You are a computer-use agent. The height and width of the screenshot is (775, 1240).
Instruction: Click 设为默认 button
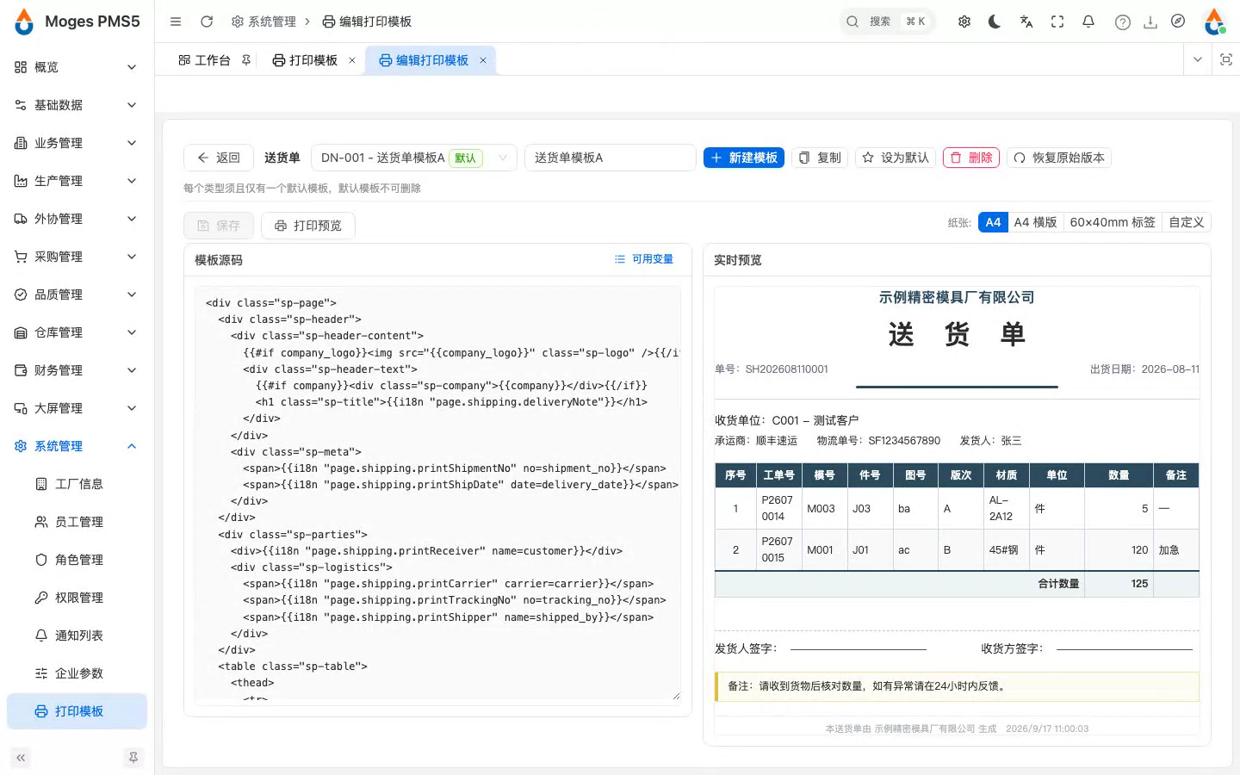click(896, 158)
